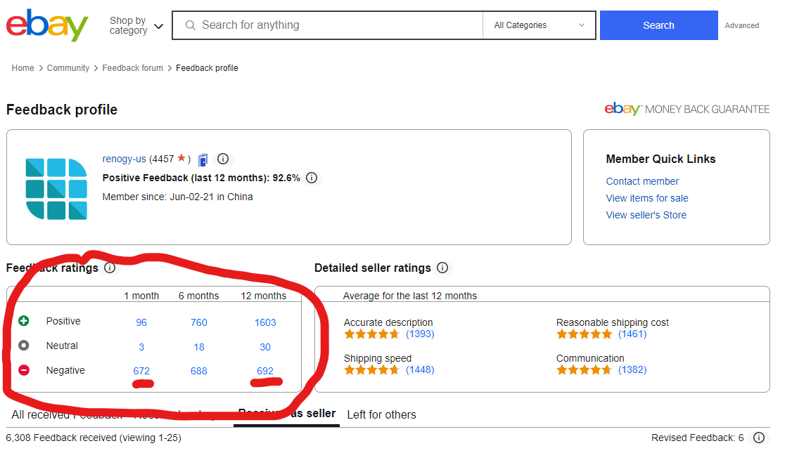The height and width of the screenshot is (453, 792).
Task: Click 'Member since: Jun-02-21 in China' text
Action: [177, 197]
